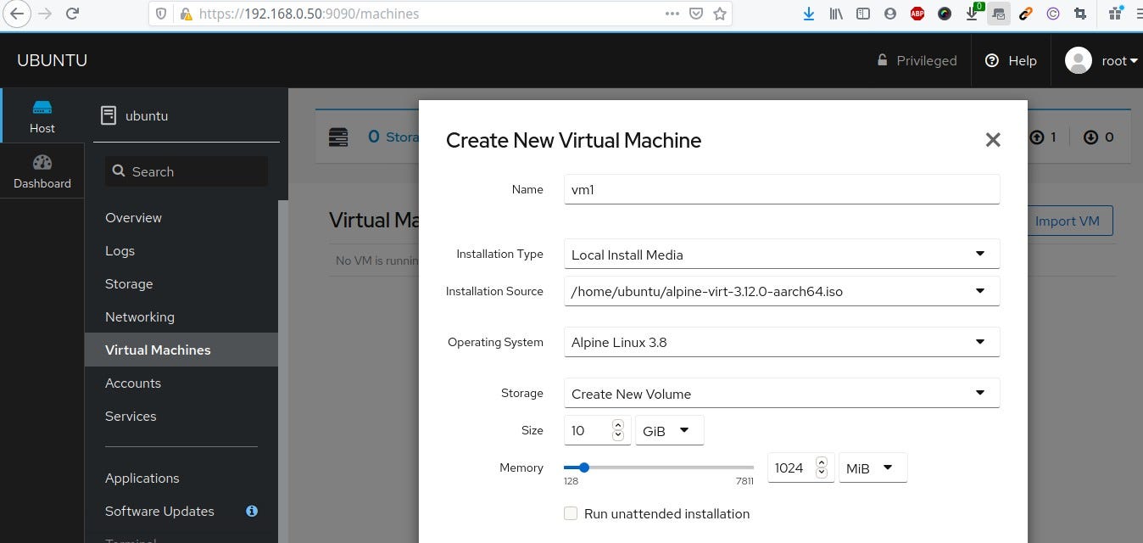Click the padlock warning icon in address bar
This screenshot has width=1143, height=543.
(x=186, y=14)
